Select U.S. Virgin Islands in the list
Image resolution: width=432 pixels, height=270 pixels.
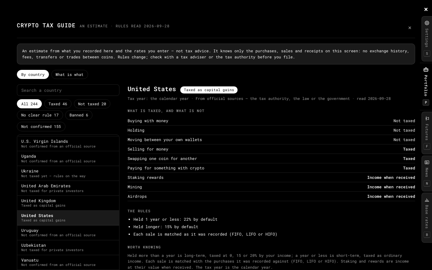pos(68,144)
